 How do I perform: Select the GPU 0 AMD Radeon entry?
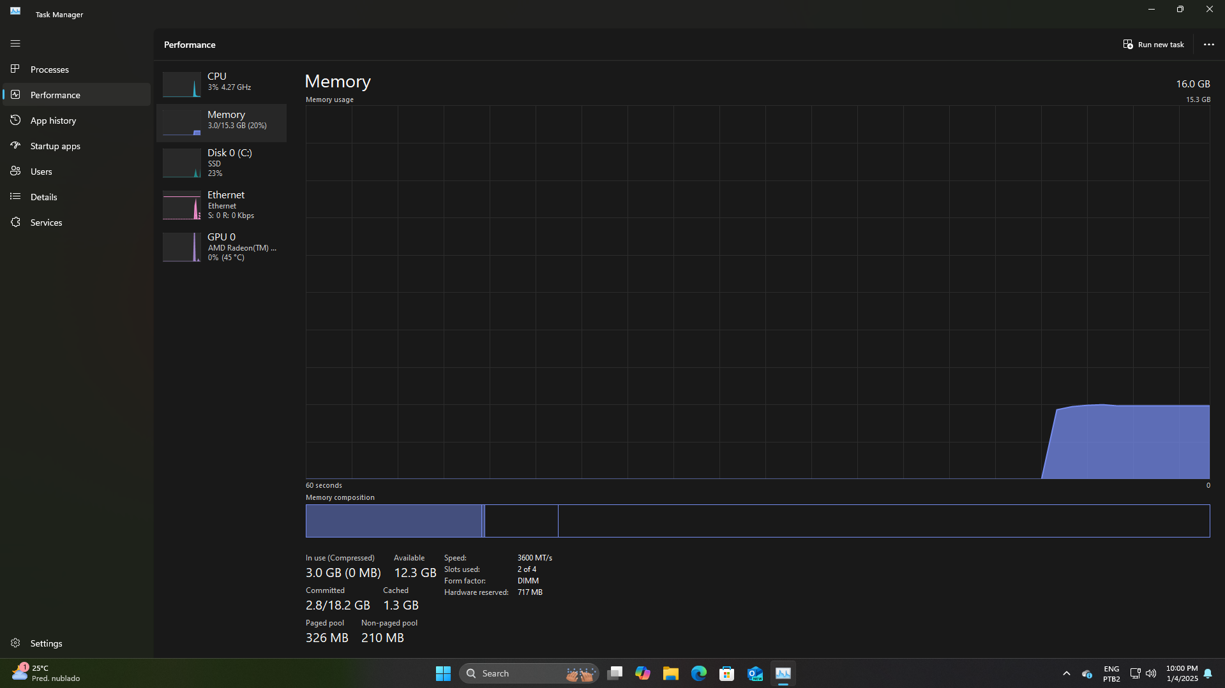[222, 247]
